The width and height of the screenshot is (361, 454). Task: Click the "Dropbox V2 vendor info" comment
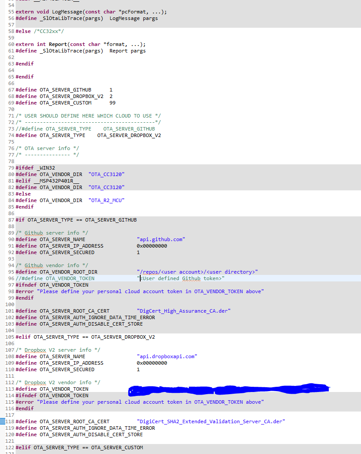pyautogui.click(x=58, y=382)
